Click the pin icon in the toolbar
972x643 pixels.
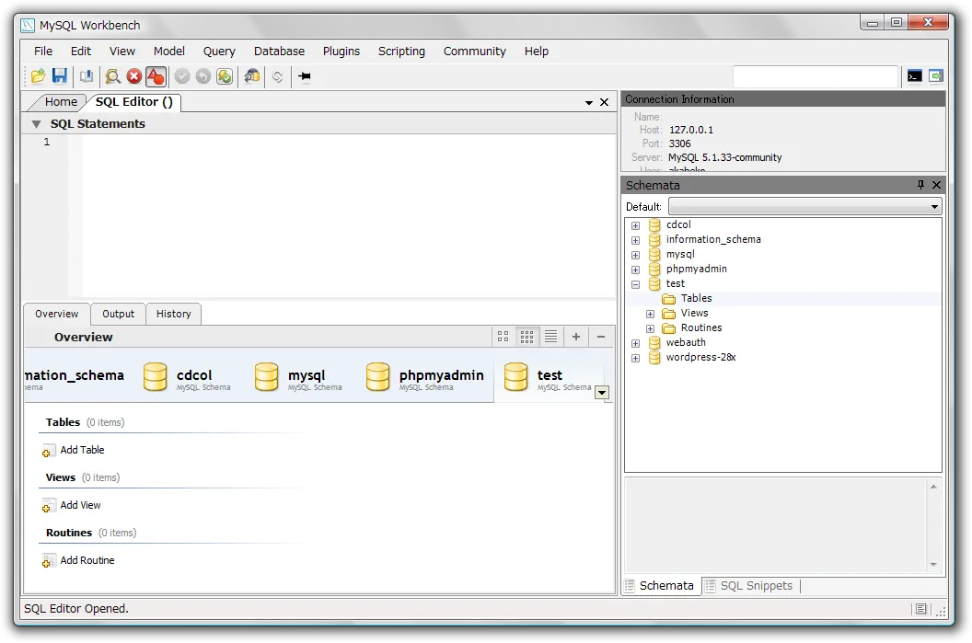pos(305,76)
